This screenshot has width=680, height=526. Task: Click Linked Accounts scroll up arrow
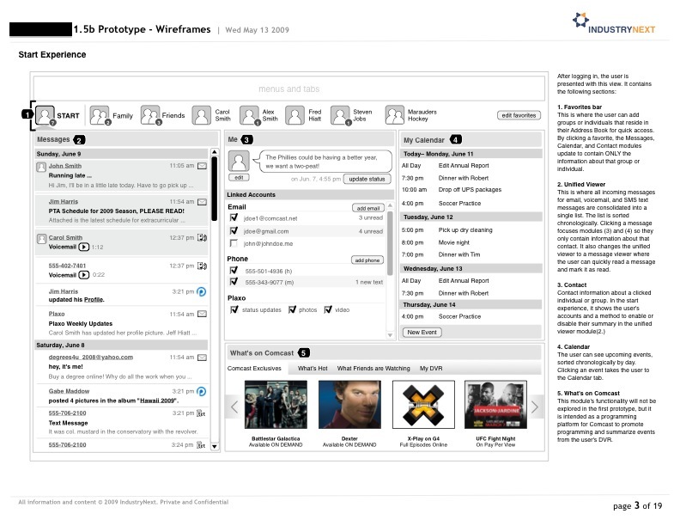click(x=390, y=205)
